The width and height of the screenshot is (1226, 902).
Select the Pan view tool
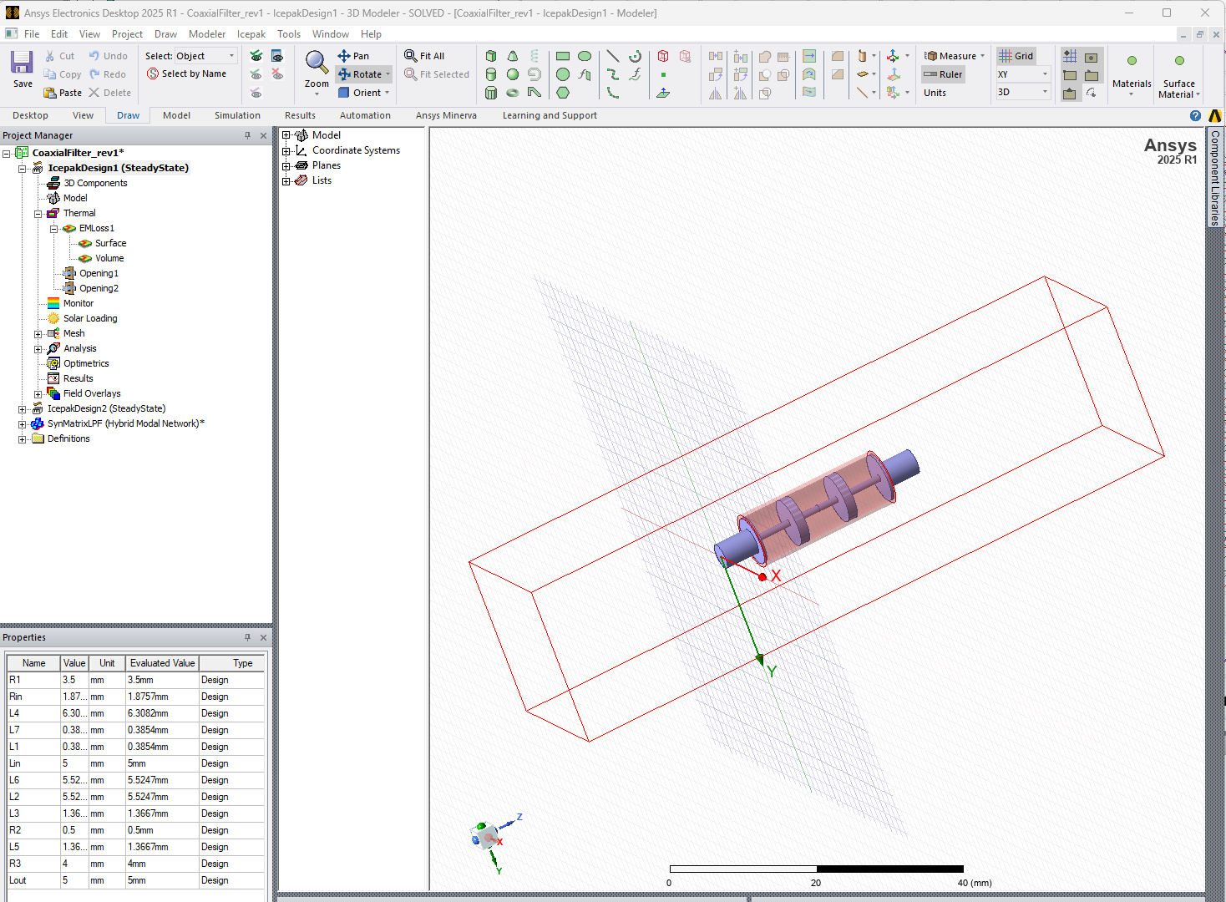[x=353, y=56]
